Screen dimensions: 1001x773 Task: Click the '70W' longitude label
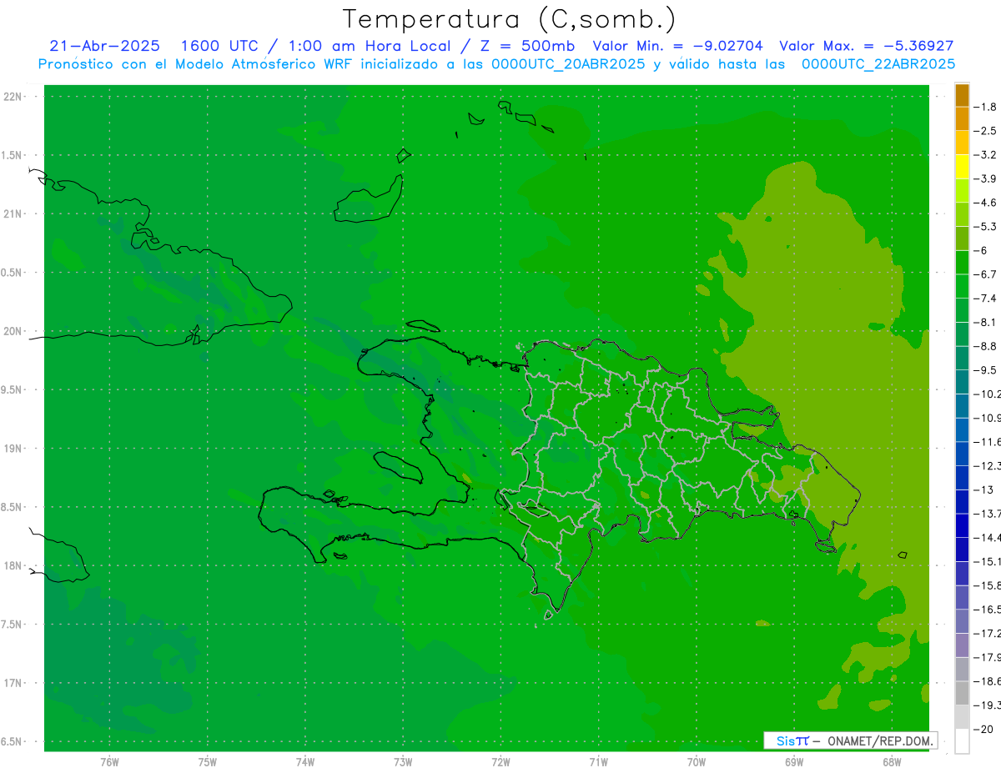pyautogui.click(x=697, y=762)
